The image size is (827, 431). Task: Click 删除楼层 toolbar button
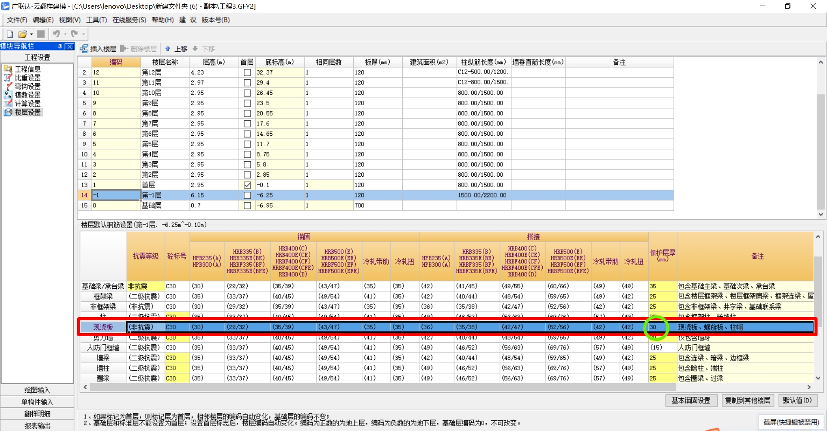[x=138, y=49]
